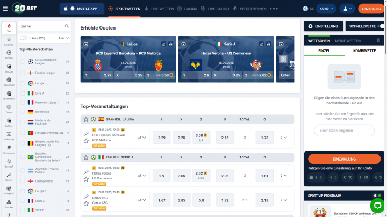The width and height of the screenshot is (387, 217).
Task: Select the Top flame sidebar icon
Action: click(9, 27)
